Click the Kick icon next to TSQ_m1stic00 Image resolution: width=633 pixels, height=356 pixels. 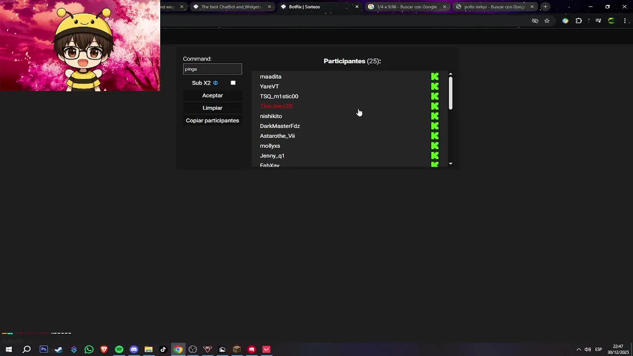[x=435, y=96]
